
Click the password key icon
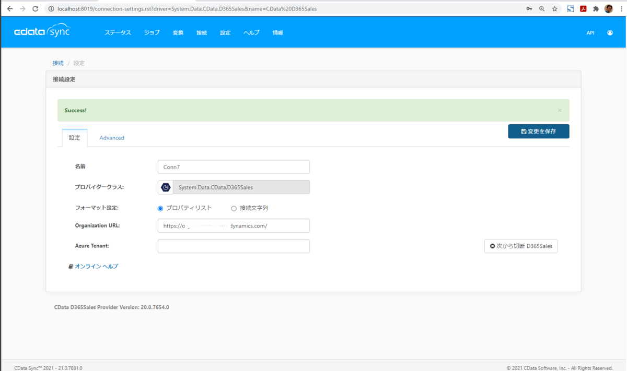[529, 9]
